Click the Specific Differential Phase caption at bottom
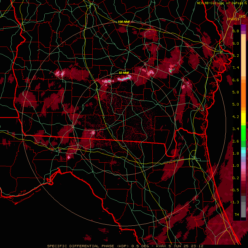The width and height of the screenshot is (248, 248). 125,246
